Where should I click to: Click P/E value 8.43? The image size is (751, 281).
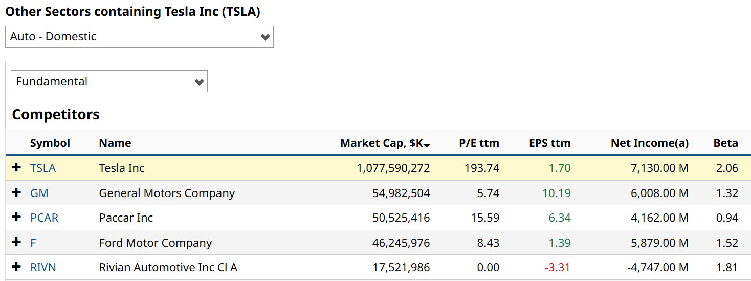click(x=488, y=243)
